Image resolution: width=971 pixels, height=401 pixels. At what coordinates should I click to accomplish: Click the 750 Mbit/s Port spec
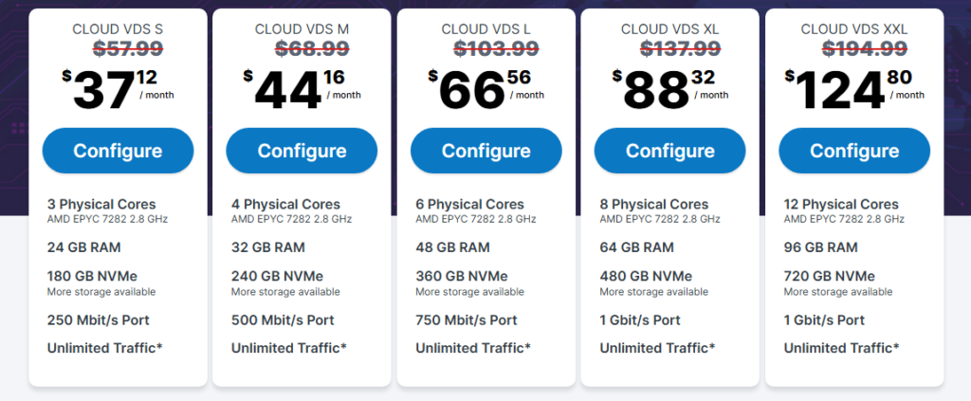tap(467, 319)
